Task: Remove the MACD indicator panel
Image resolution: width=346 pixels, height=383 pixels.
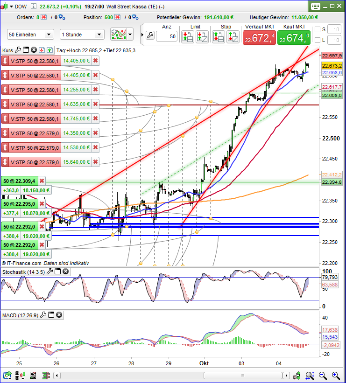Action: (59, 315)
